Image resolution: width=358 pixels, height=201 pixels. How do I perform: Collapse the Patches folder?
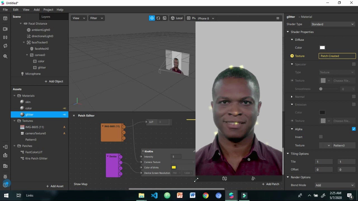tap(15, 146)
